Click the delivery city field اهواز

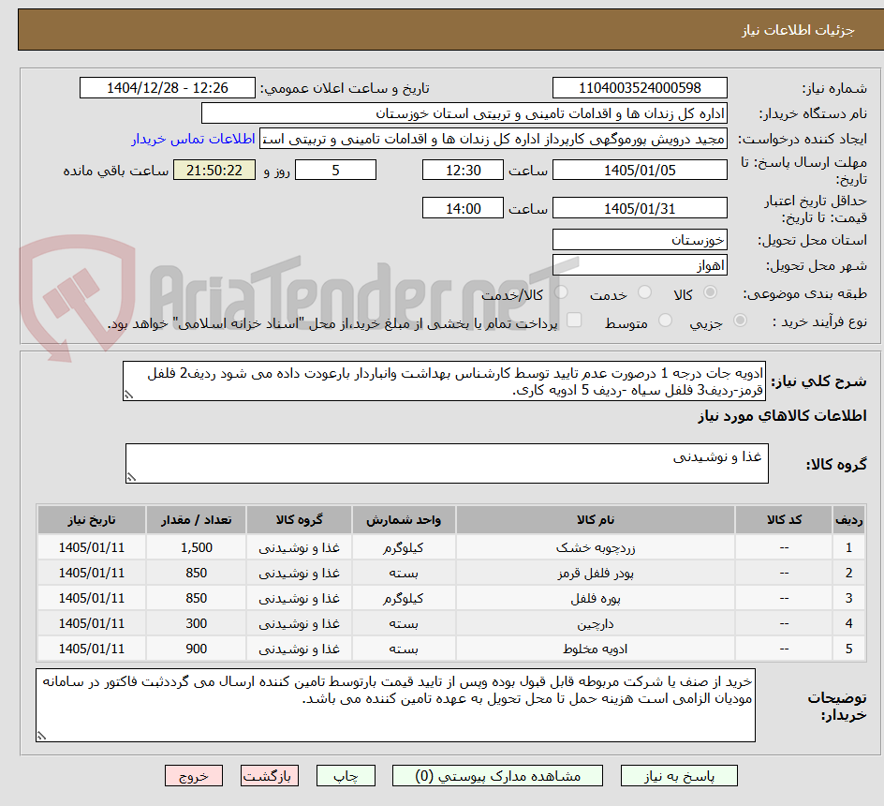[x=640, y=265]
